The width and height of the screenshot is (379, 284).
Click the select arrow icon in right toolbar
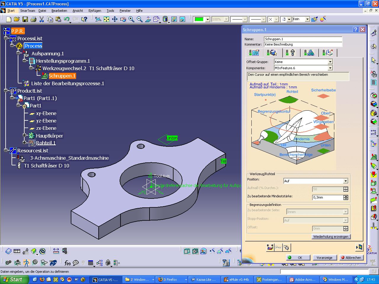(x=374, y=60)
